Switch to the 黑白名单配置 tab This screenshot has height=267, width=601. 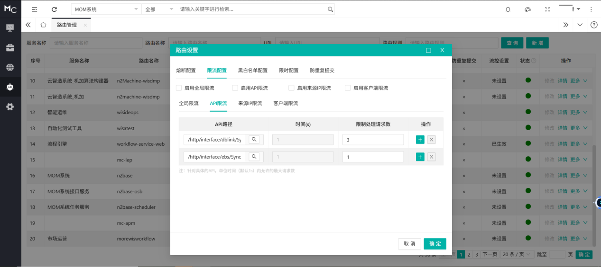(x=253, y=71)
